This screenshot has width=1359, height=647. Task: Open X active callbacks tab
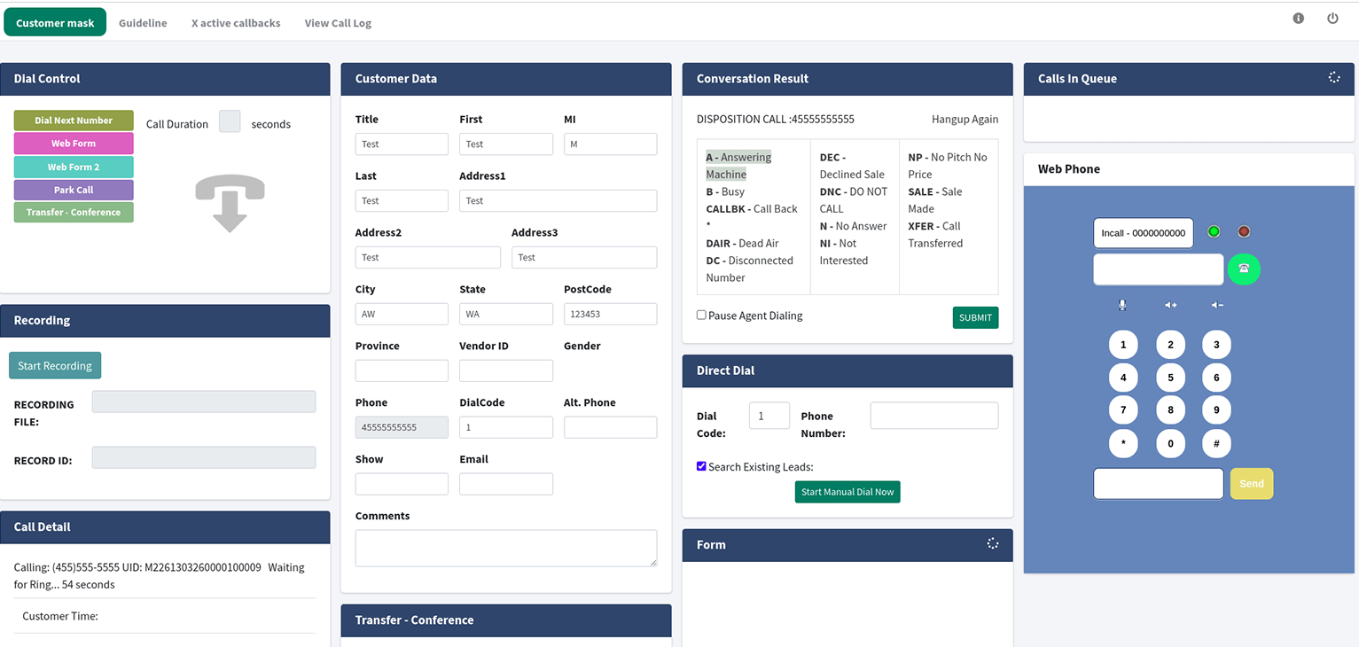coord(236,23)
